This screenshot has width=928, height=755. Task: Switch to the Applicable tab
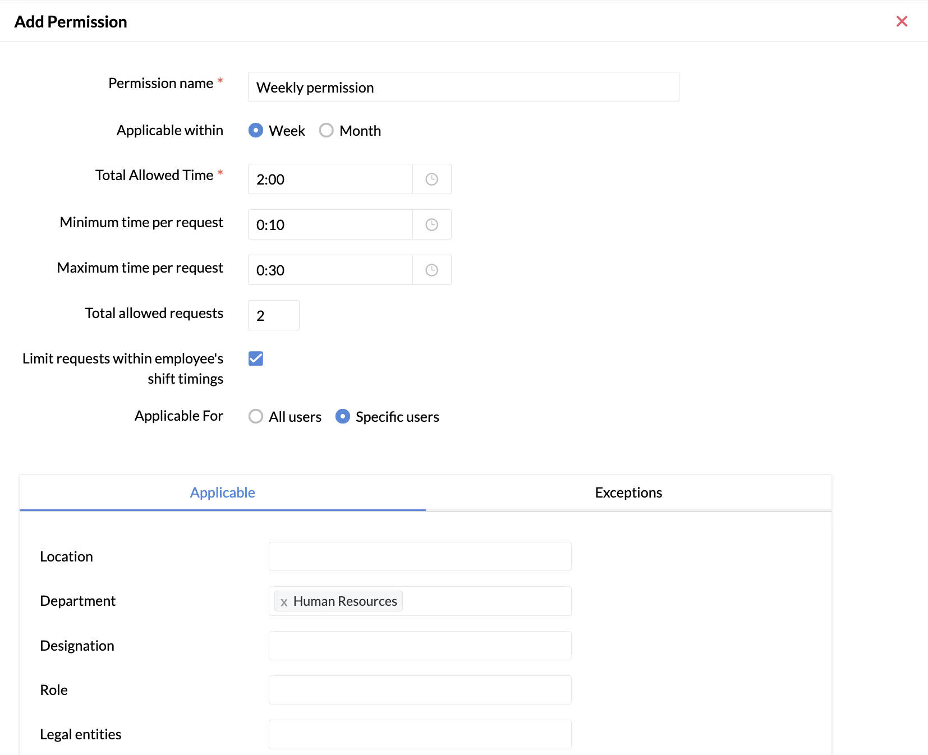pos(223,492)
